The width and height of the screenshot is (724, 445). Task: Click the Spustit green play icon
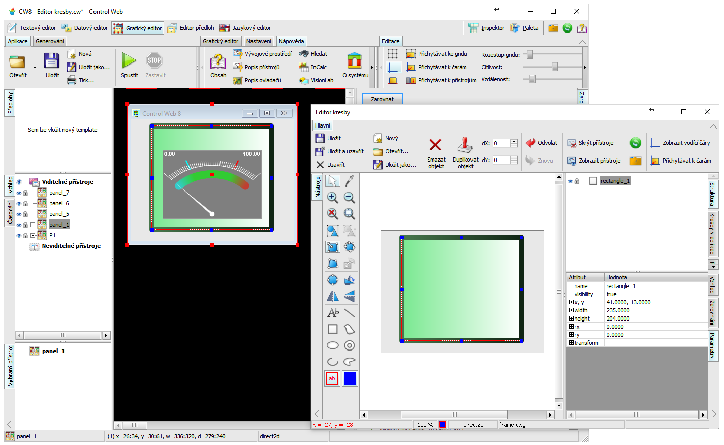tap(129, 61)
